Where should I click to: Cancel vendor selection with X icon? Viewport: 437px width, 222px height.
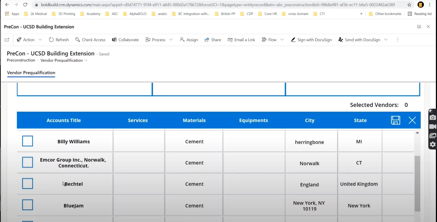pyautogui.click(x=412, y=120)
